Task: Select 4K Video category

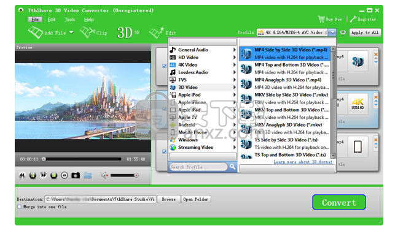Action: point(203,65)
